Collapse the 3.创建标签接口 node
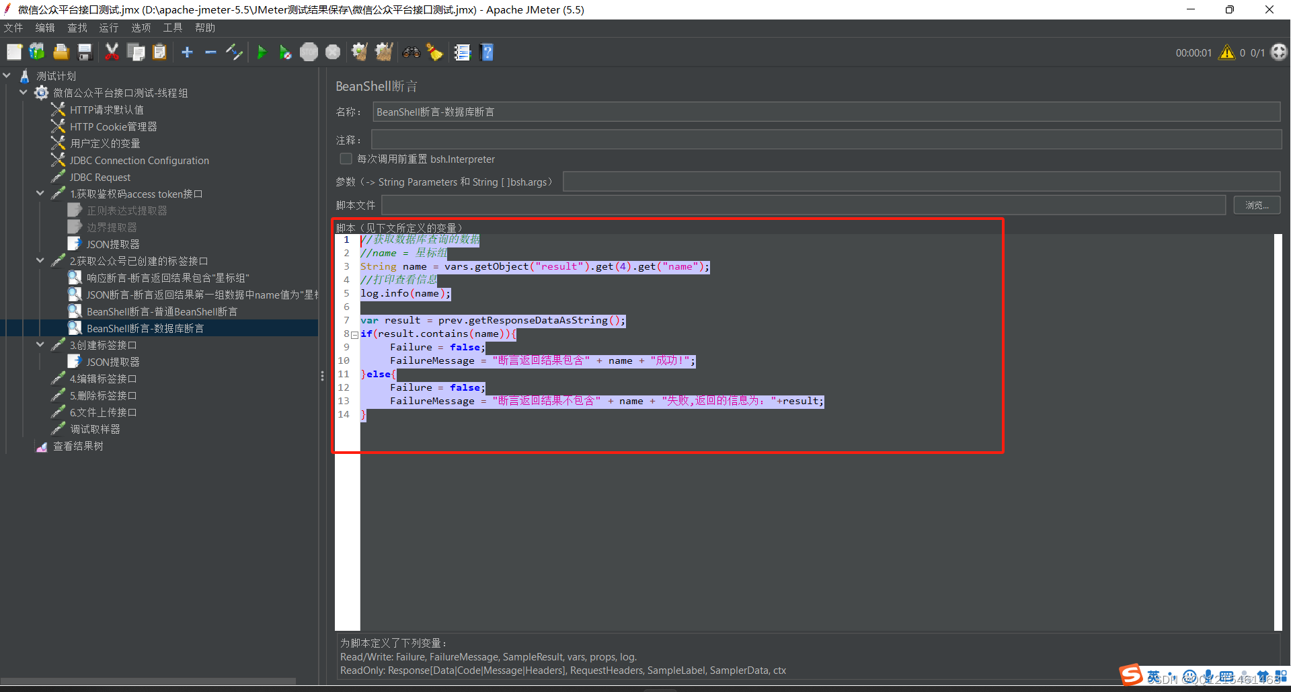Screen dimensions: 1291x692 pos(40,345)
